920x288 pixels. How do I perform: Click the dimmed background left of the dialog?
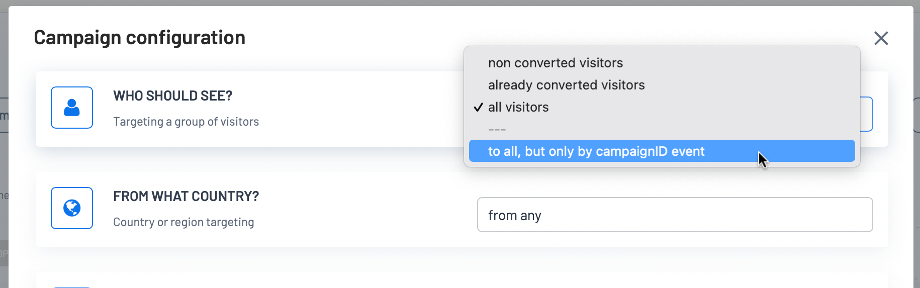click(x=4, y=151)
